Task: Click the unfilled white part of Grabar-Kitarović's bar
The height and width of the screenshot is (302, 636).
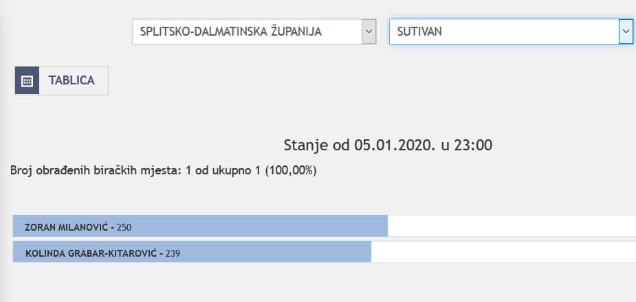Action: tap(503, 252)
